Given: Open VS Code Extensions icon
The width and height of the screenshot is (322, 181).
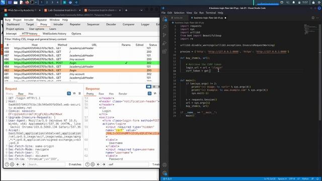Looking at the screenshot, I should pos(165,51).
